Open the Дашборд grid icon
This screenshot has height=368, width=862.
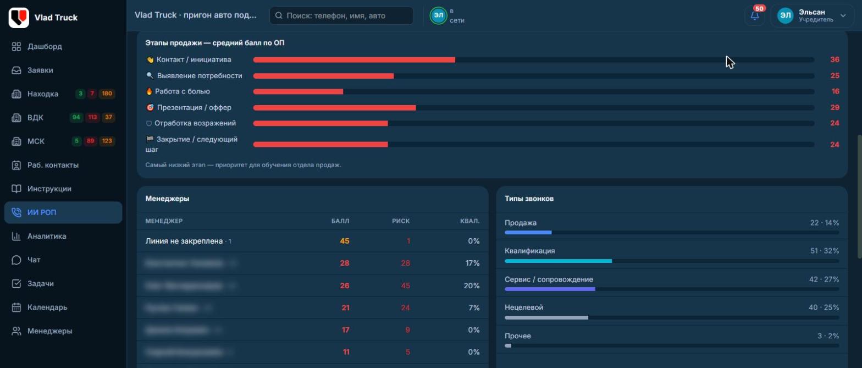click(x=16, y=47)
